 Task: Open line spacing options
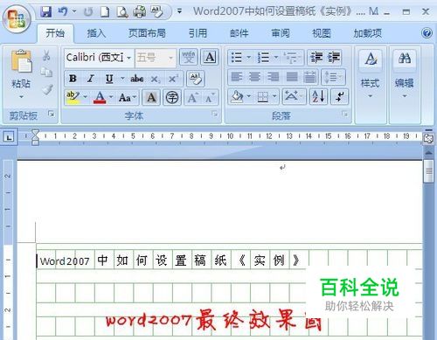333,78
